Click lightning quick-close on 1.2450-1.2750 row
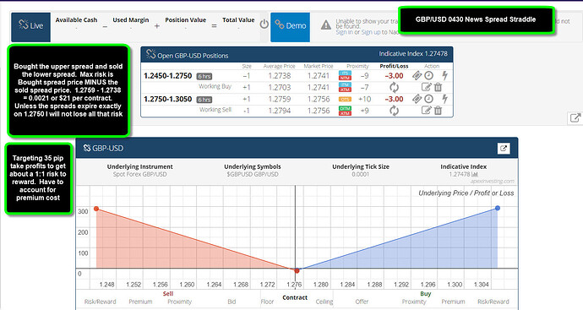This screenshot has width=583, height=310. [444, 75]
